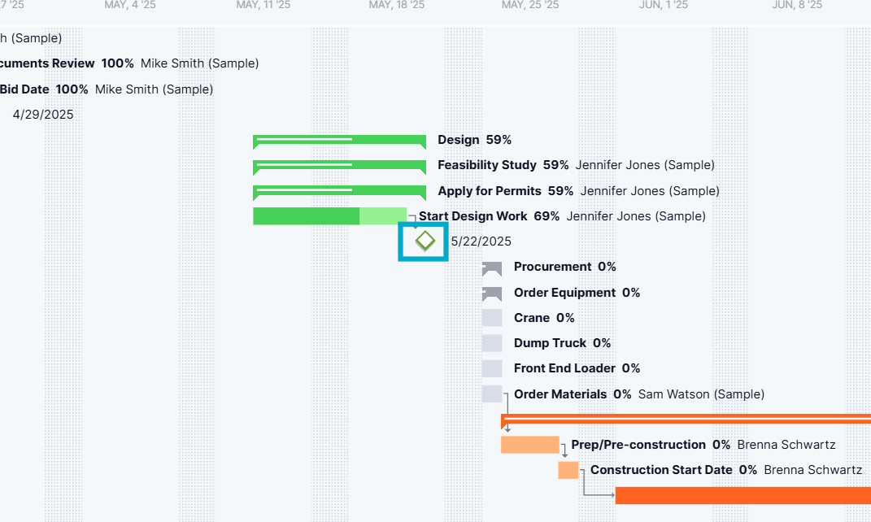This screenshot has width=871, height=522.
Task: Click the Front End Loader task bar
Action: coord(492,368)
